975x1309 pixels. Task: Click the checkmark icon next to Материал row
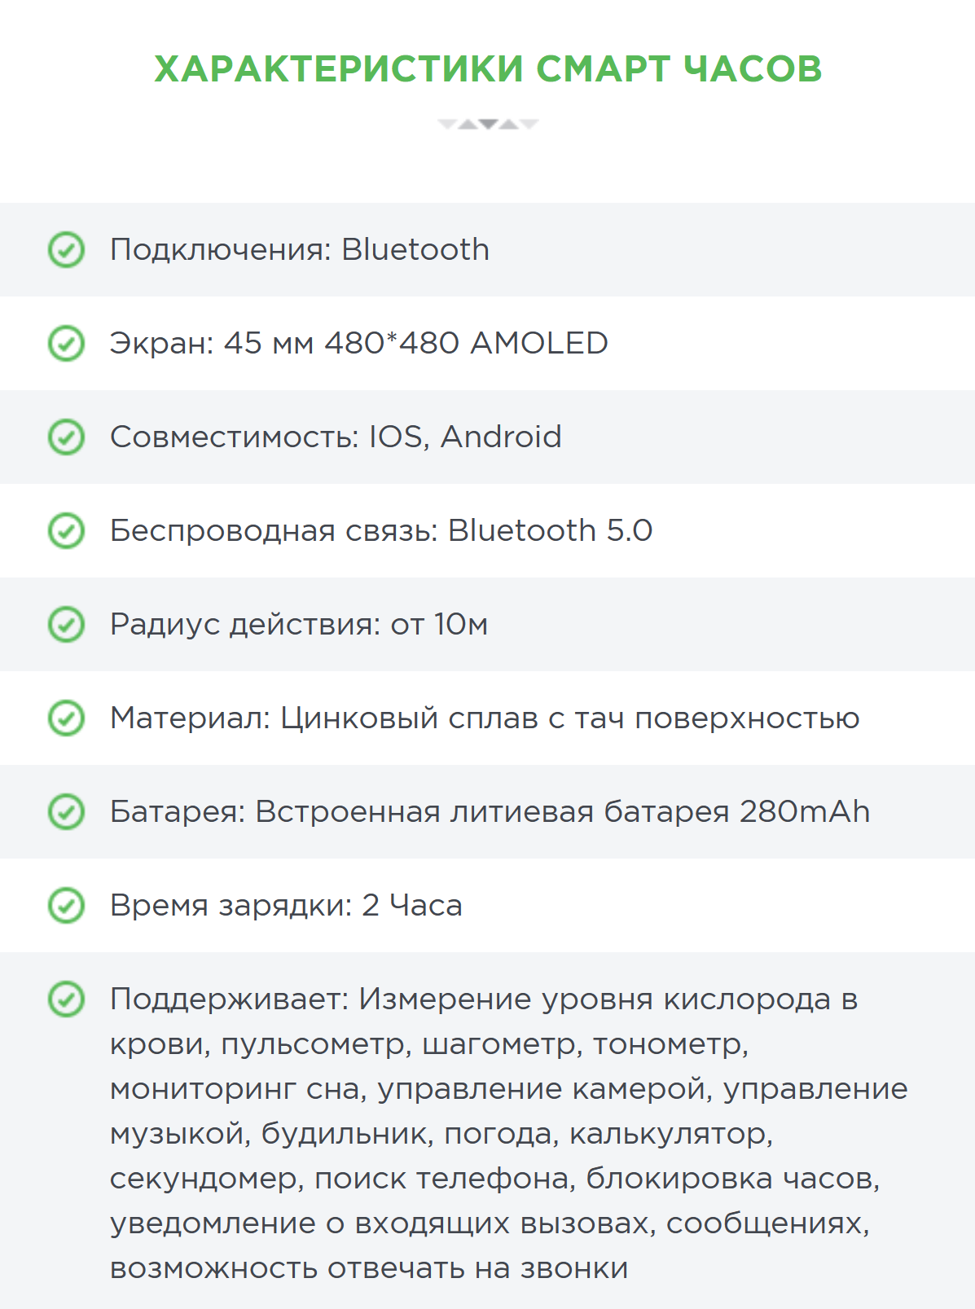67,718
